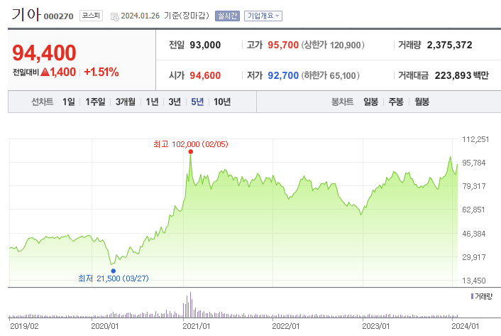Click the 2024/01 x-axis label

[466, 326]
